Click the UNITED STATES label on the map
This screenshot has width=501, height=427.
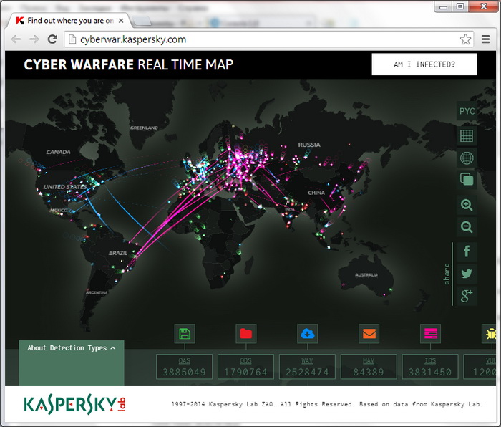(x=65, y=187)
